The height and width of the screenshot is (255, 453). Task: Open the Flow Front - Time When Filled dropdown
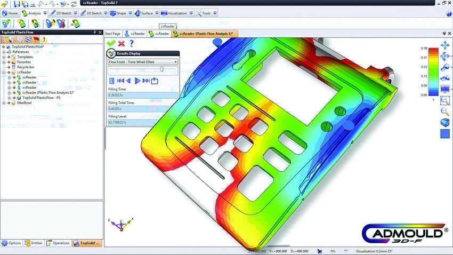coord(175,62)
